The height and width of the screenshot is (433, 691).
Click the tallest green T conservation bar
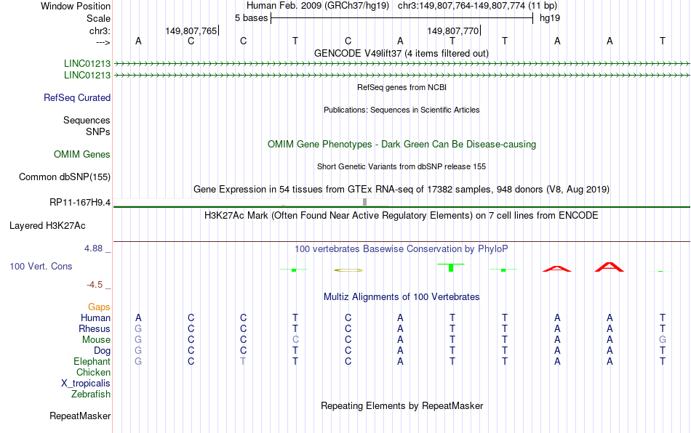tap(451, 267)
